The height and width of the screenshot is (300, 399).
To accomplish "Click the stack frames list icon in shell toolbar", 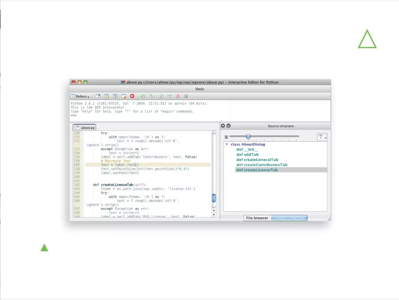I will pos(186,96).
